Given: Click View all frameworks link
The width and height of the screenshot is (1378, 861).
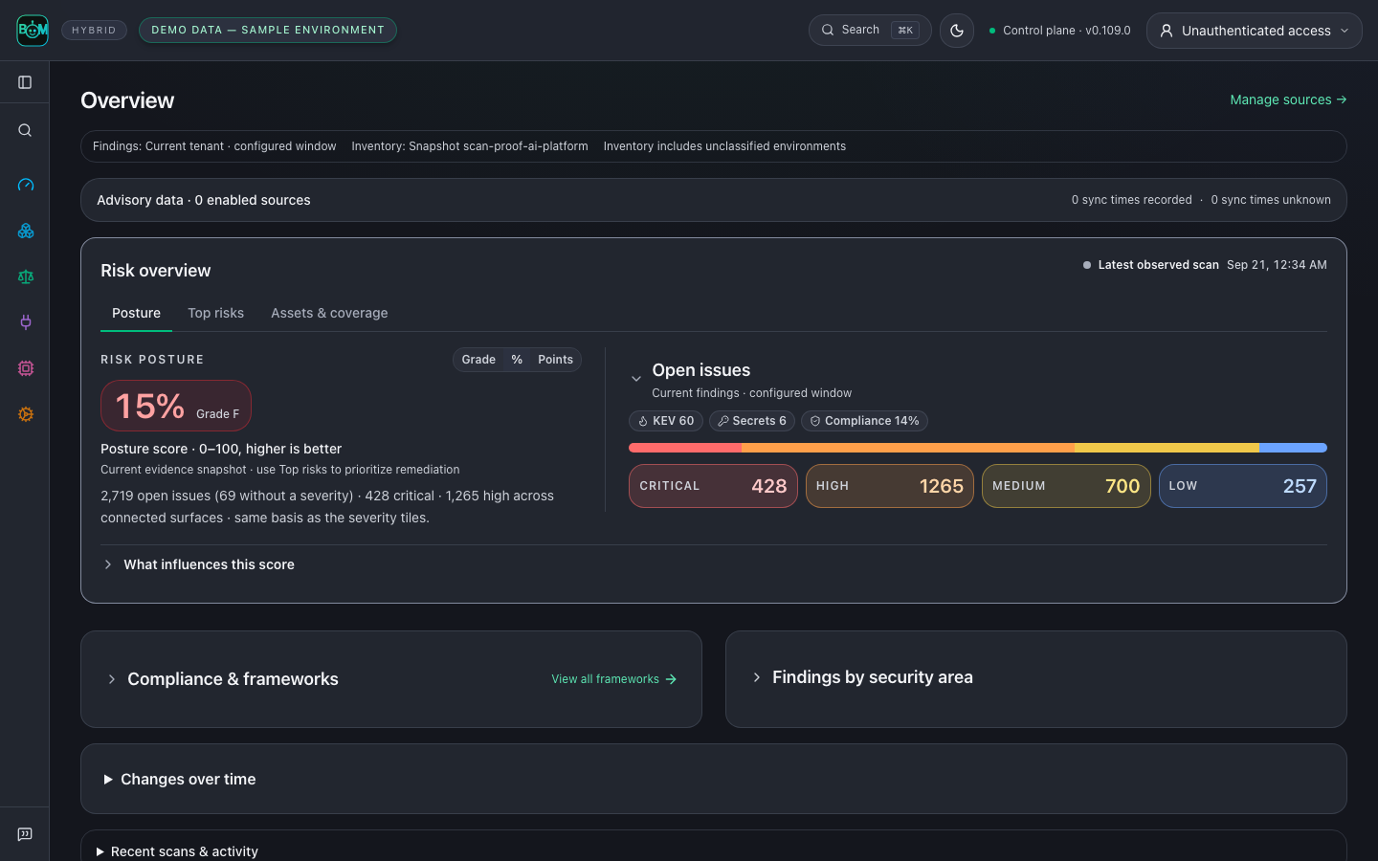Looking at the screenshot, I should pyautogui.click(x=614, y=679).
